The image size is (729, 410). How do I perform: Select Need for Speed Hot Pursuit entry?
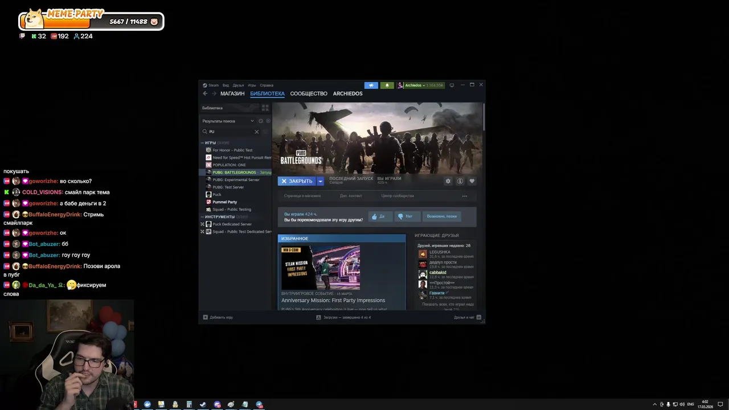(x=238, y=158)
